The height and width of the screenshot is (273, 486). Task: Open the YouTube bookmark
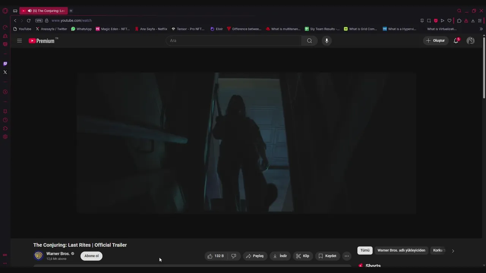point(22,29)
